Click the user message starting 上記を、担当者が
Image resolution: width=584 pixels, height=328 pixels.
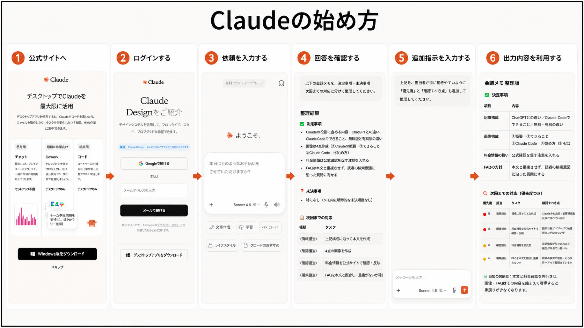click(x=432, y=91)
